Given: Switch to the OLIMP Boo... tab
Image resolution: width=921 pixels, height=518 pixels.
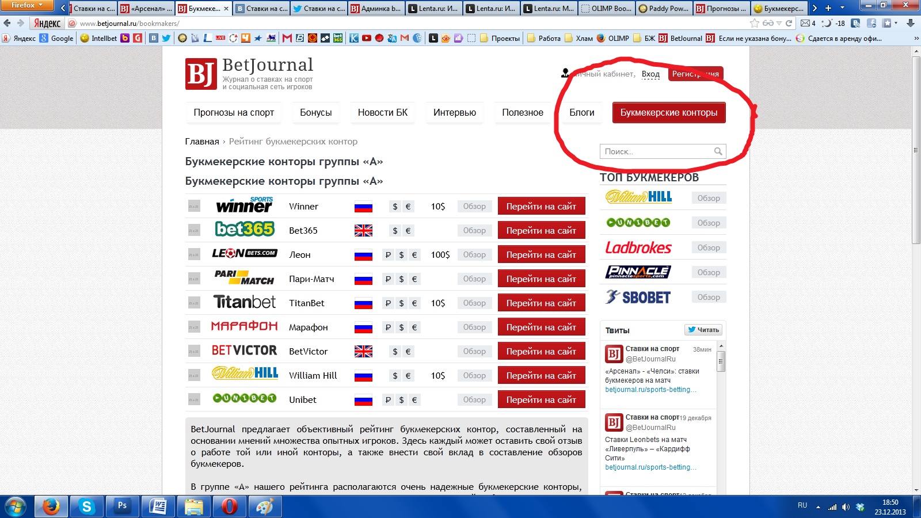Looking at the screenshot, I should click(x=606, y=8).
